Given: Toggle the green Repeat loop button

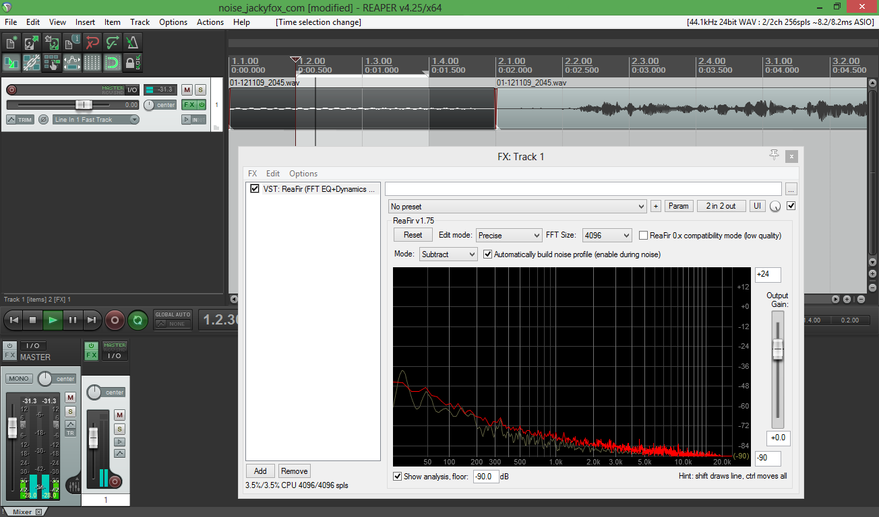Looking at the screenshot, I should pyautogui.click(x=138, y=320).
